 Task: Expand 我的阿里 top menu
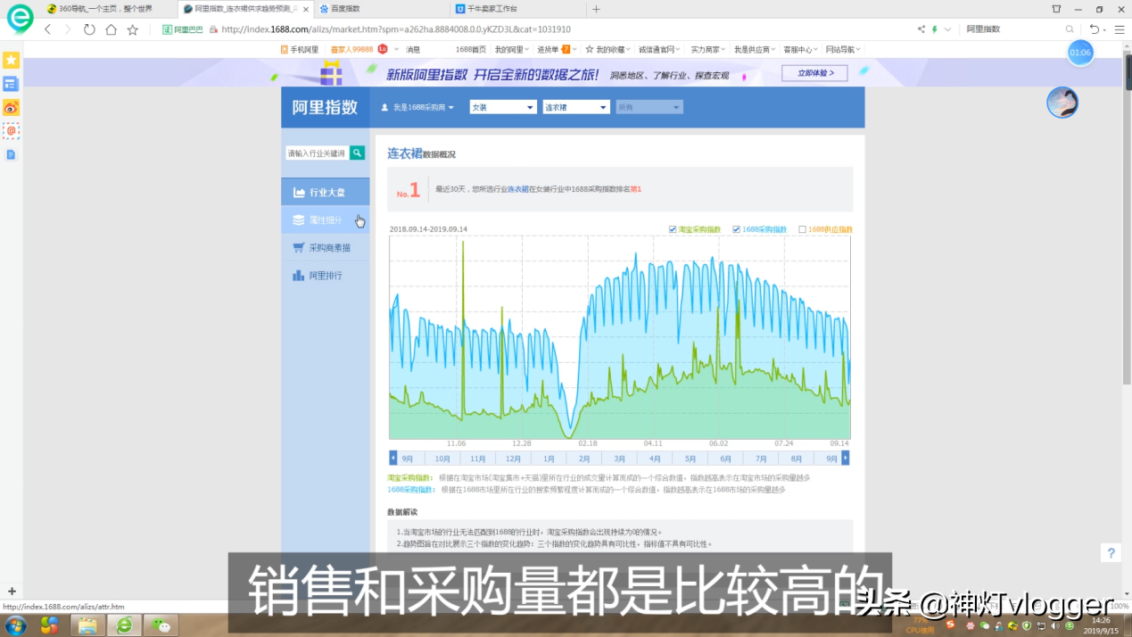[x=511, y=50]
